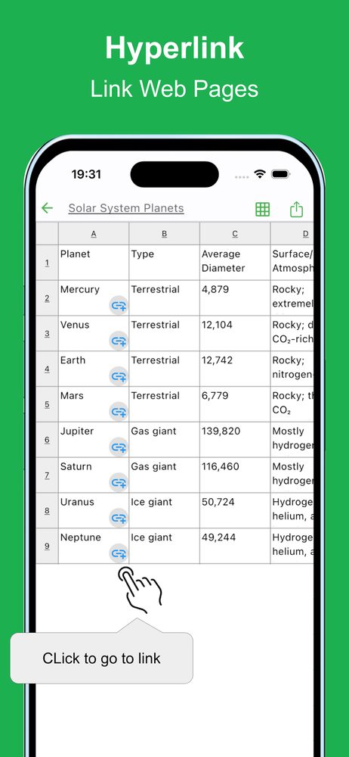
Task: Tap the Earth cell text
Action: pos(73,360)
